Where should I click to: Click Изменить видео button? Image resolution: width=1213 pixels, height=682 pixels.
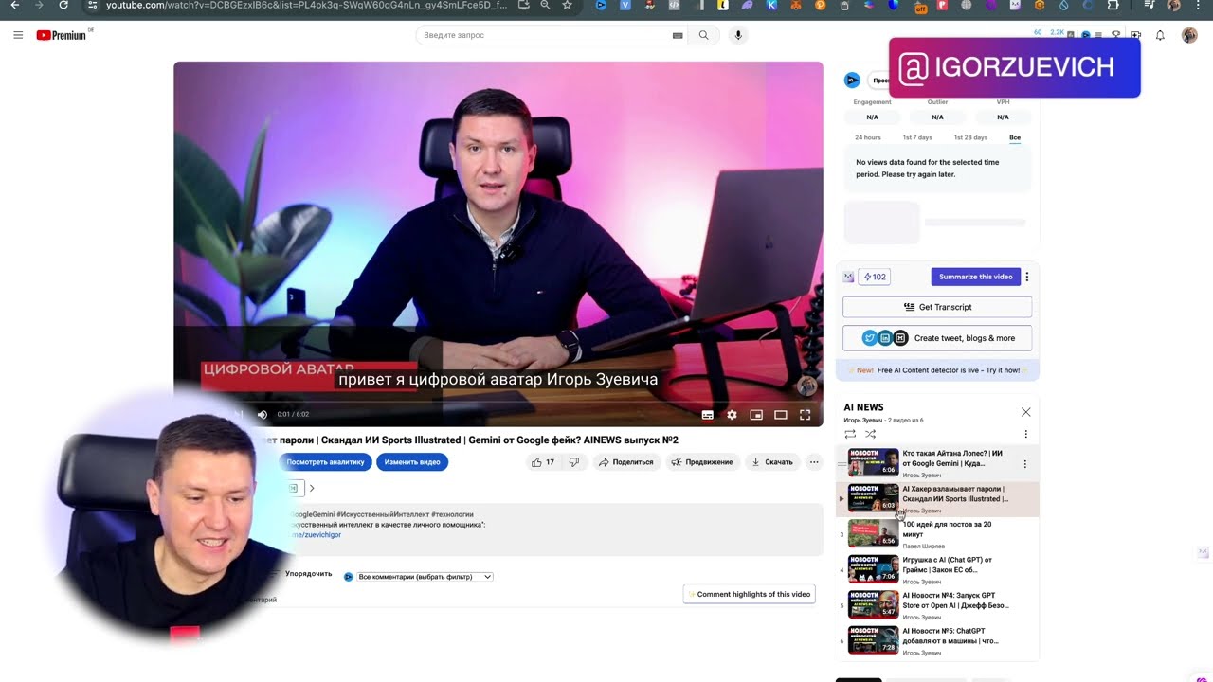tap(412, 462)
